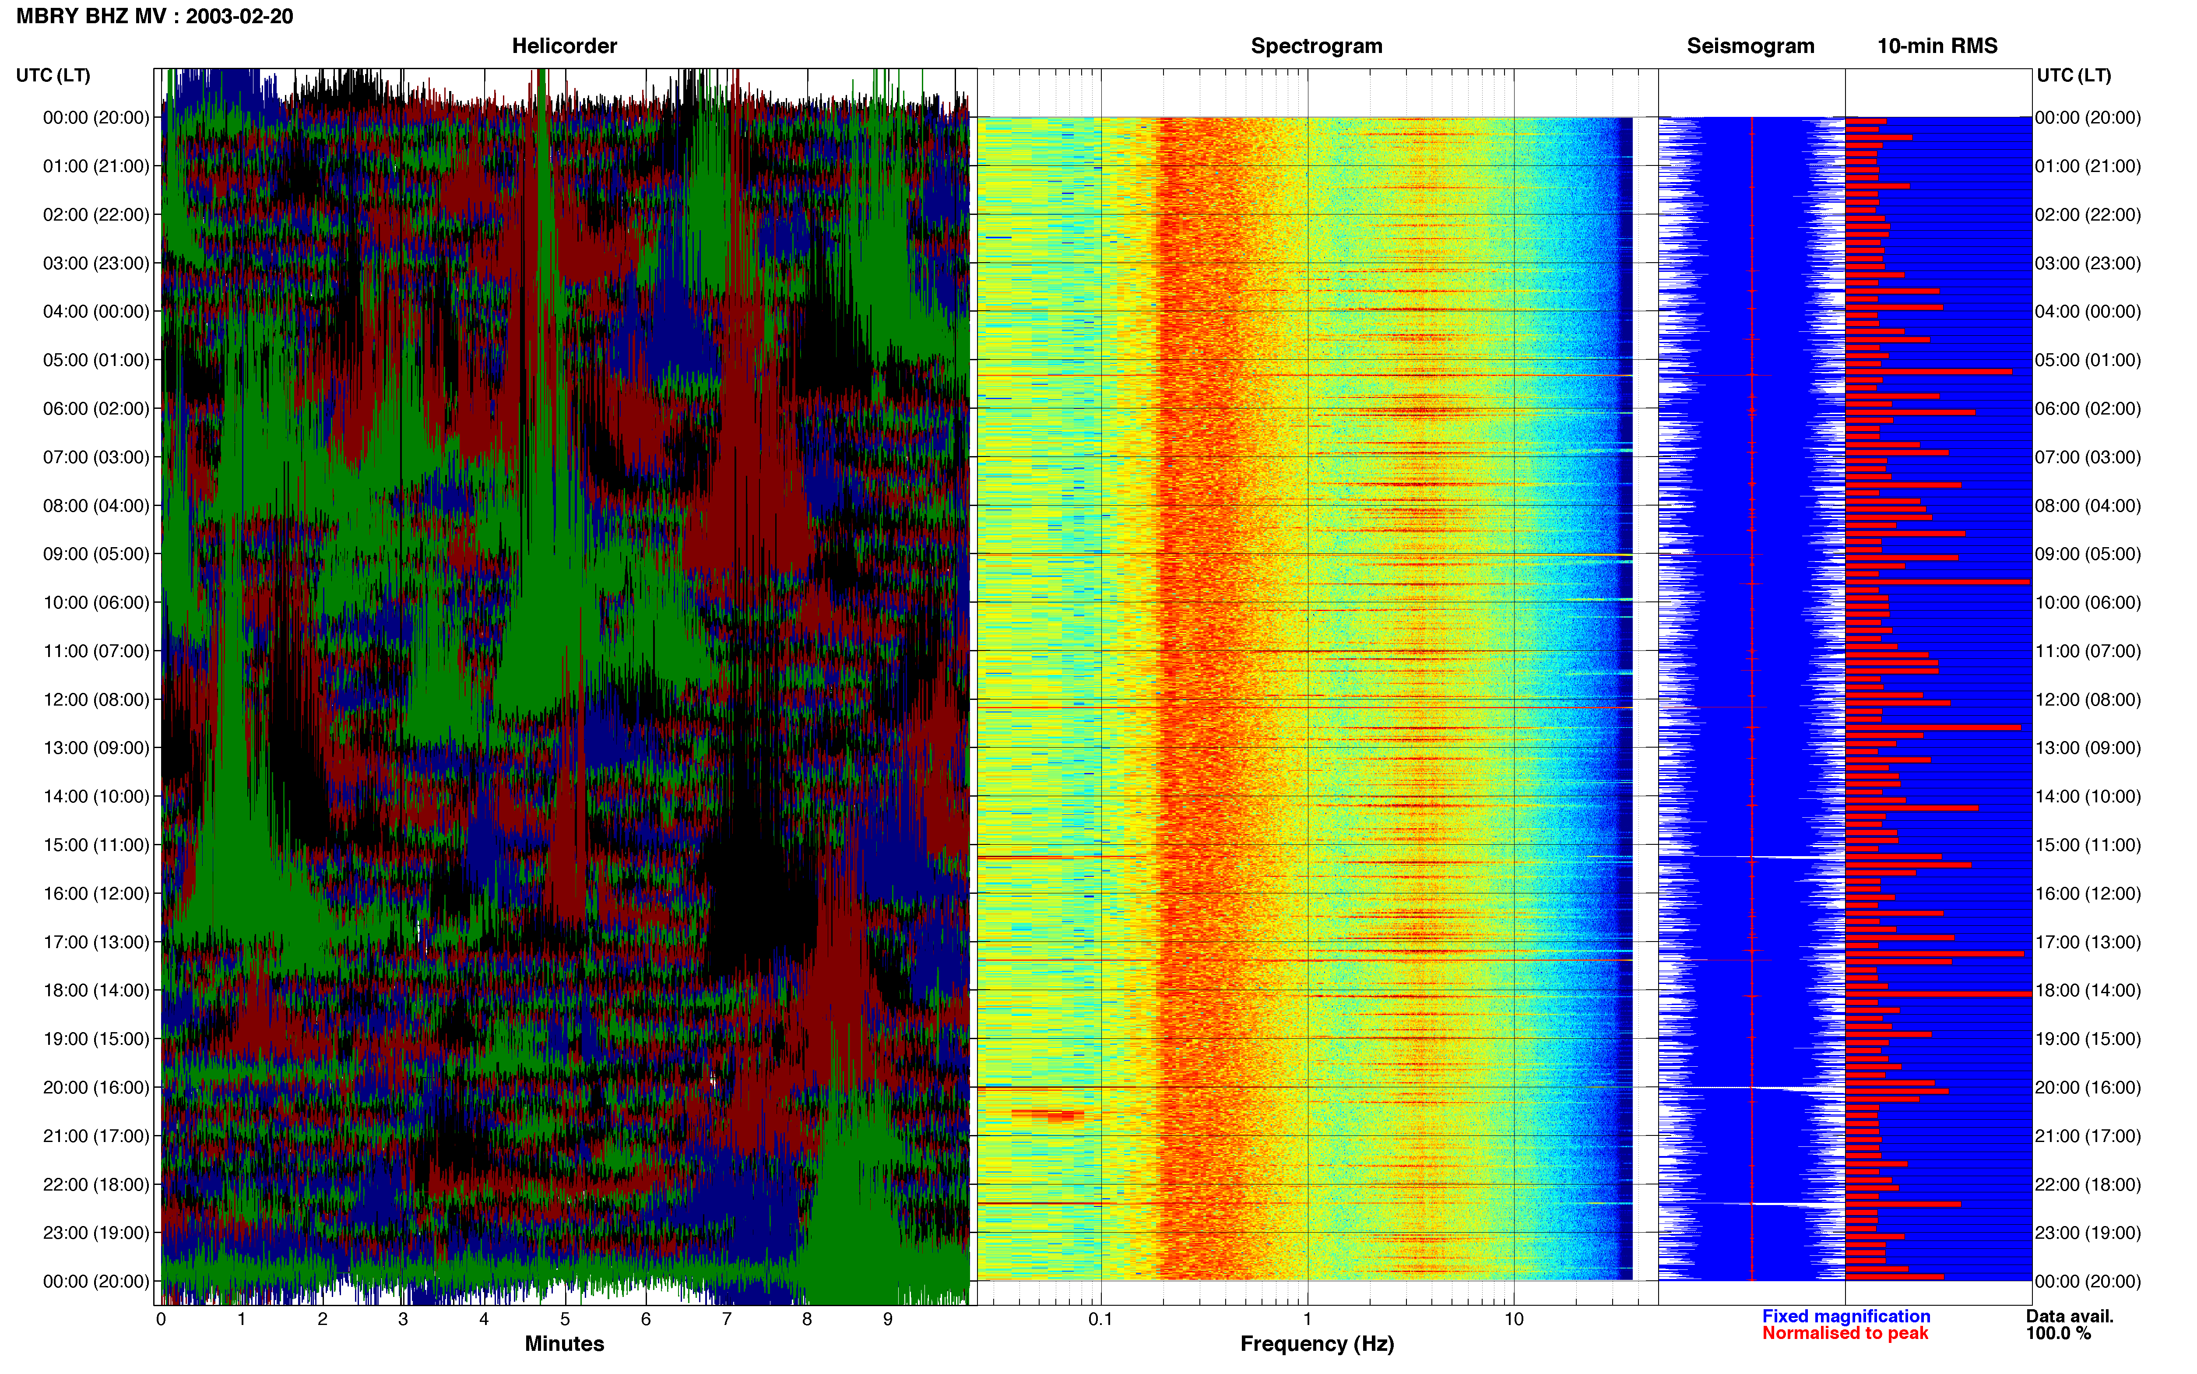Viewport: 2197px width, 1374px height.
Task: Click left time label '12:00 (08:00)'
Action: point(96,700)
